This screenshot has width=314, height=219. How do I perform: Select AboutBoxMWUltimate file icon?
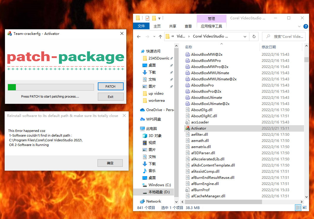point(188,73)
